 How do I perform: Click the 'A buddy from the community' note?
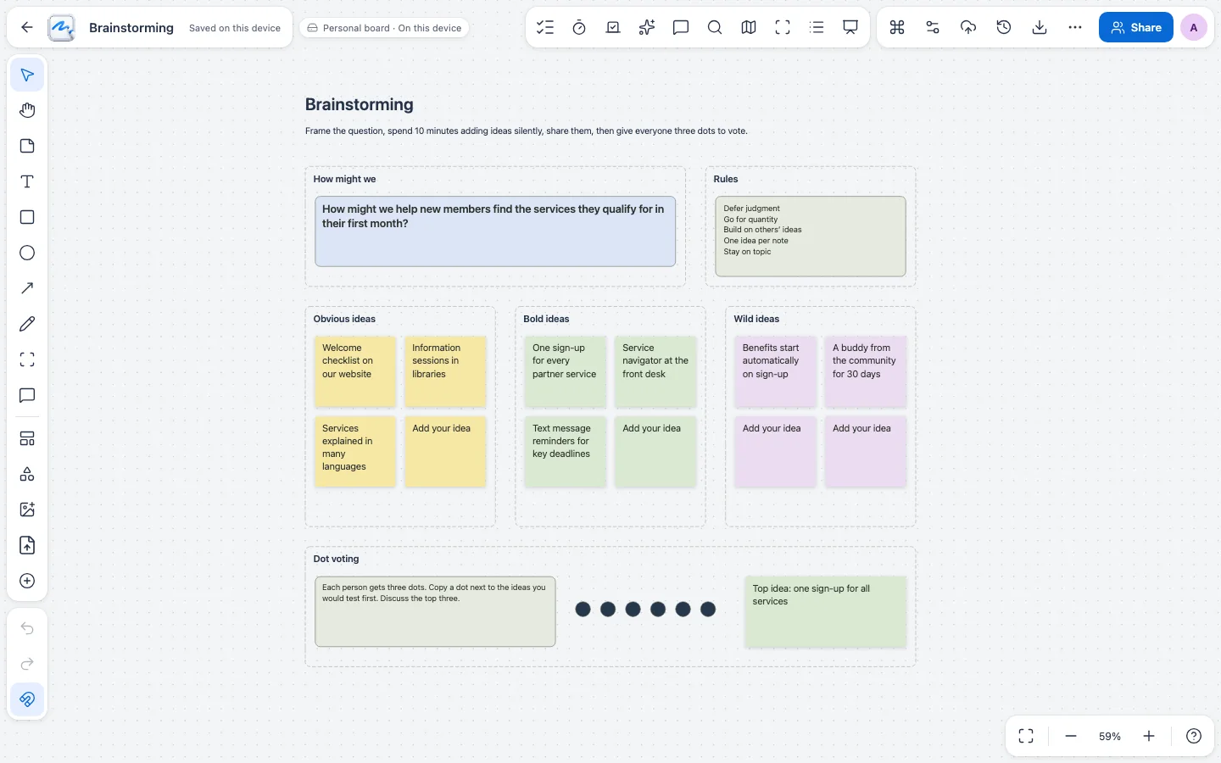pos(866,370)
